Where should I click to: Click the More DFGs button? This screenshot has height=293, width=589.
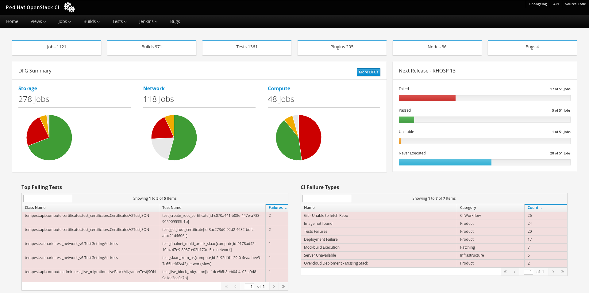click(368, 72)
